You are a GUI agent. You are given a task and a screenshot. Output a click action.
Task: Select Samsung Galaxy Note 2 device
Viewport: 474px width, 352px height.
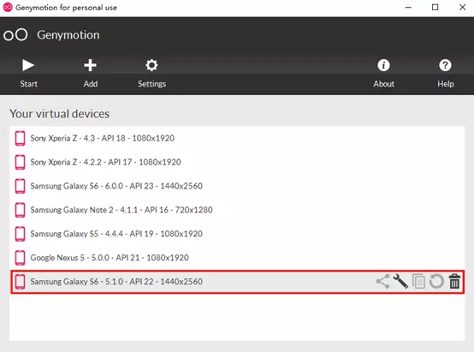[x=237, y=210]
